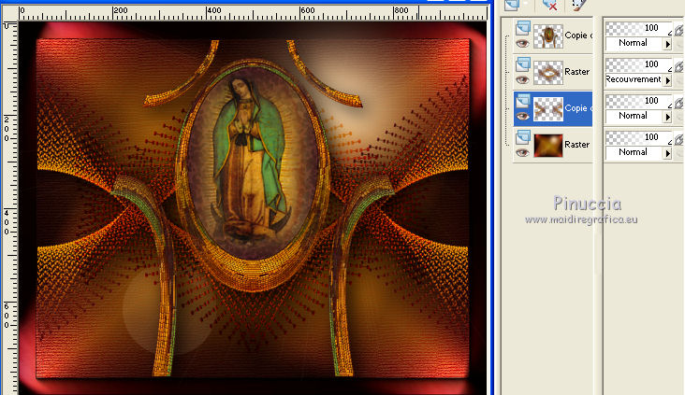The image size is (685, 395).
Task: Click the layer type icon of the top Copie layer
Action: click(x=522, y=28)
